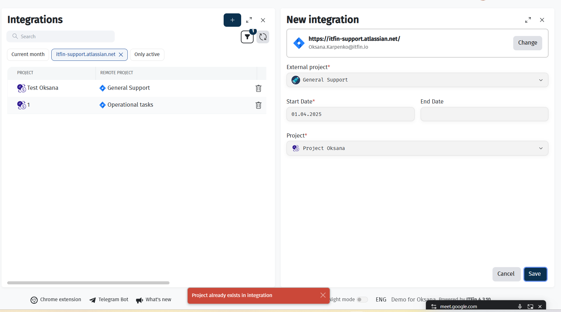The width and height of the screenshot is (561, 312).
Task: Open the integrations filter funnel
Action: tap(247, 37)
